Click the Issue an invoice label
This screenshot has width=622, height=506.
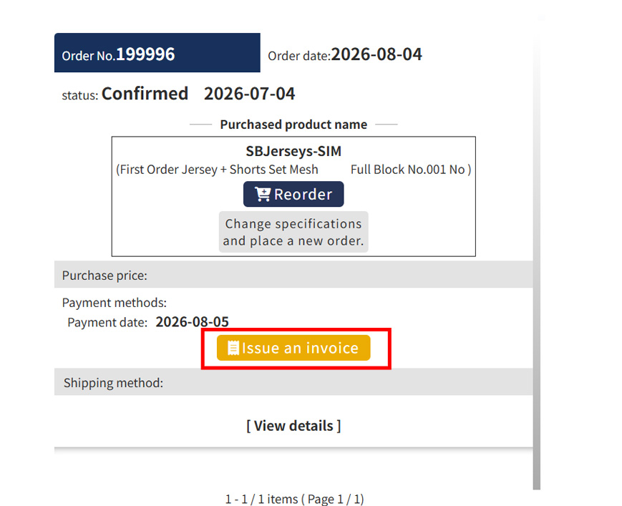point(301,348)
